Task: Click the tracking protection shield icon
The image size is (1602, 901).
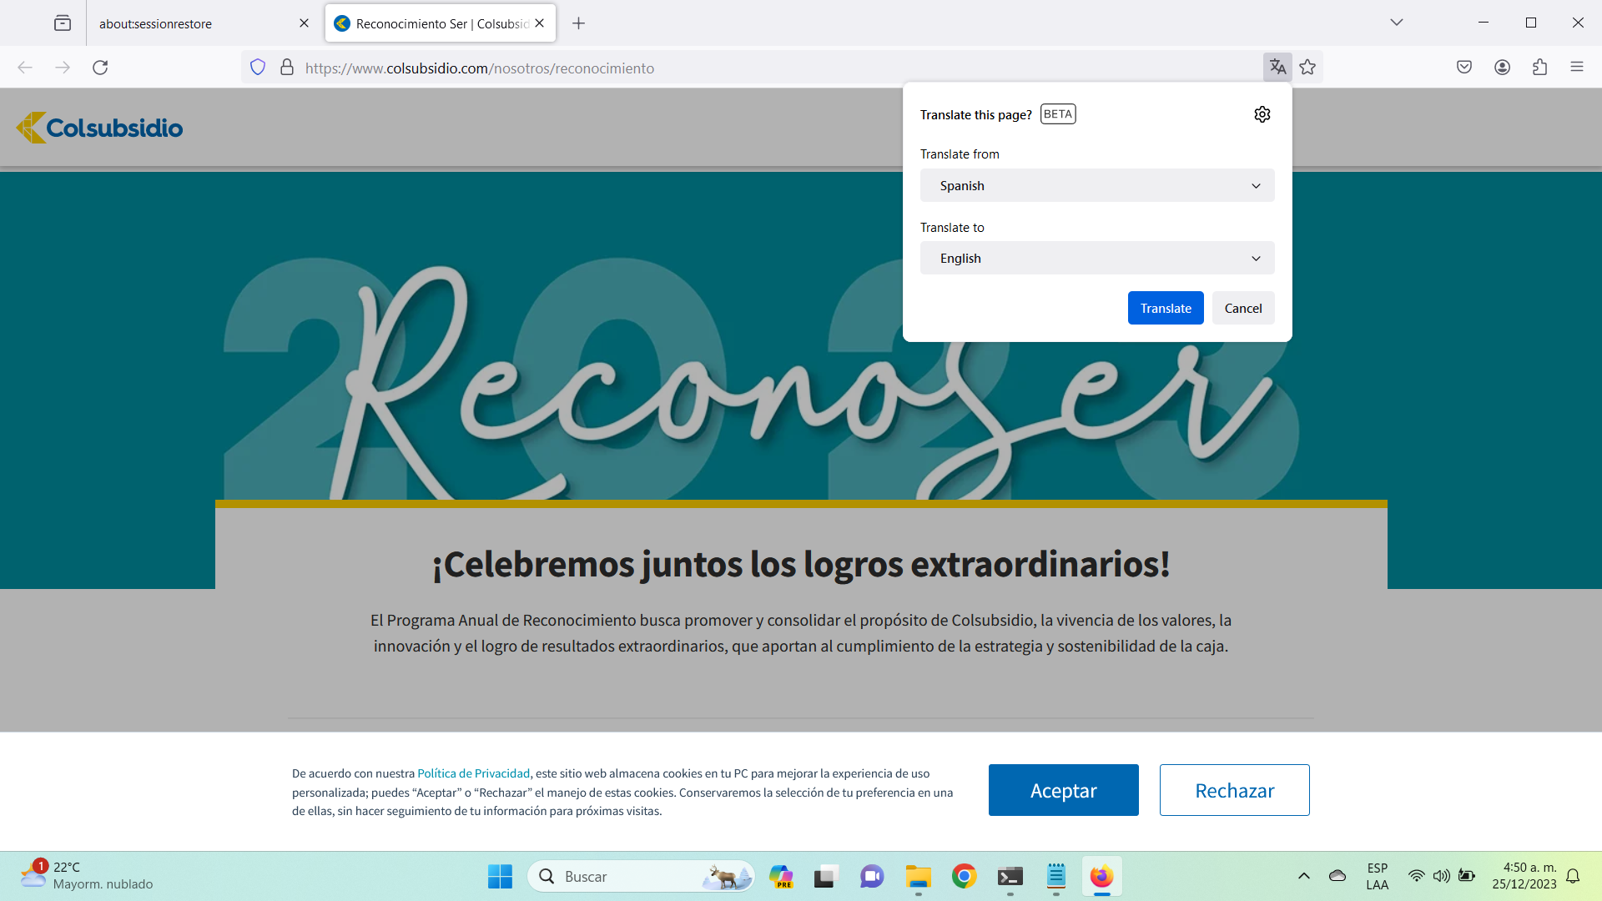Action: (x=258, y=68)
